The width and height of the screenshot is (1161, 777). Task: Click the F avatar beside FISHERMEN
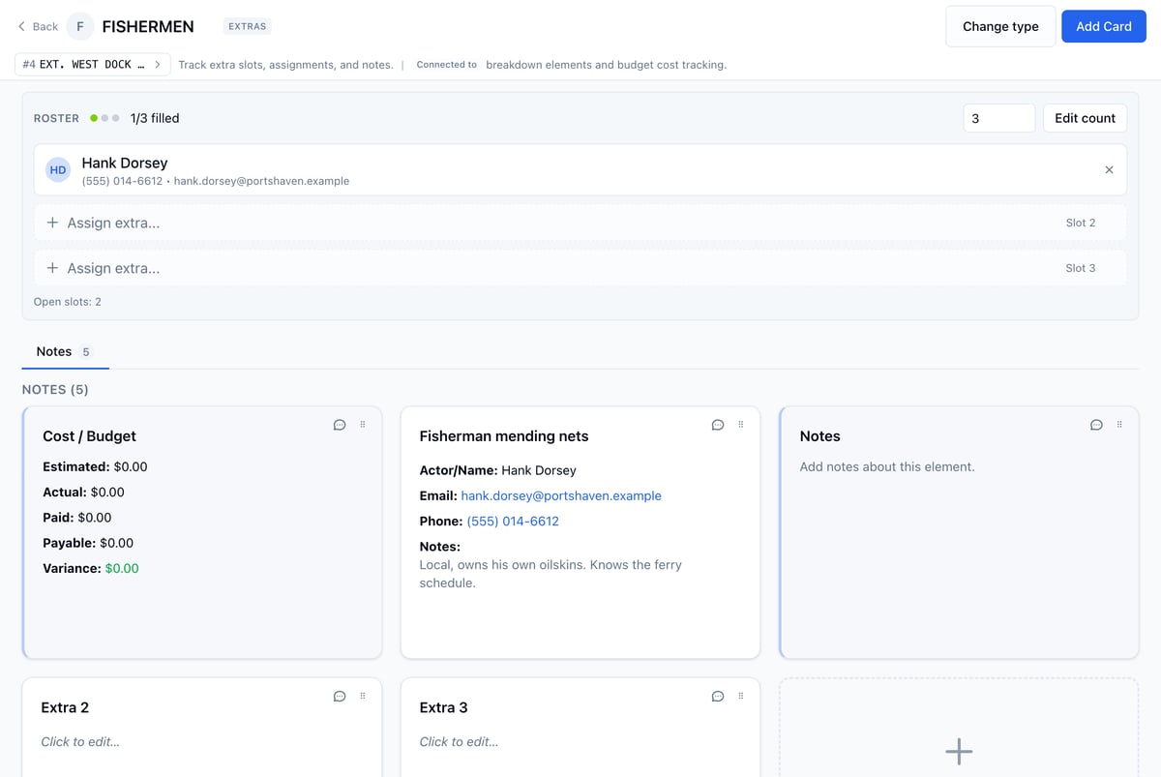coord(80,26)
